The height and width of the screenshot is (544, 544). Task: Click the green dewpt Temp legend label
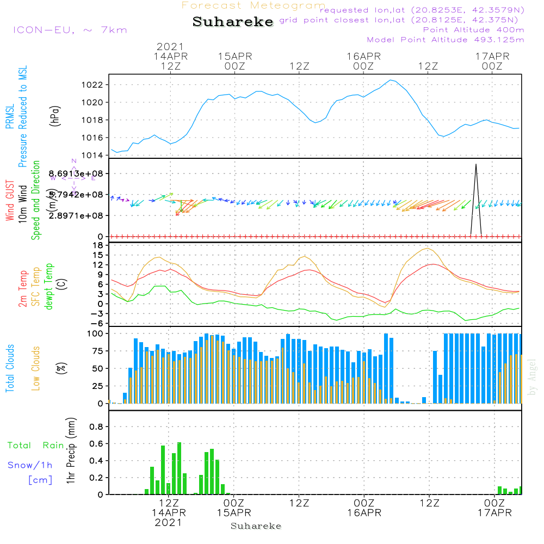pyautogui.click(x=49, y=287)
